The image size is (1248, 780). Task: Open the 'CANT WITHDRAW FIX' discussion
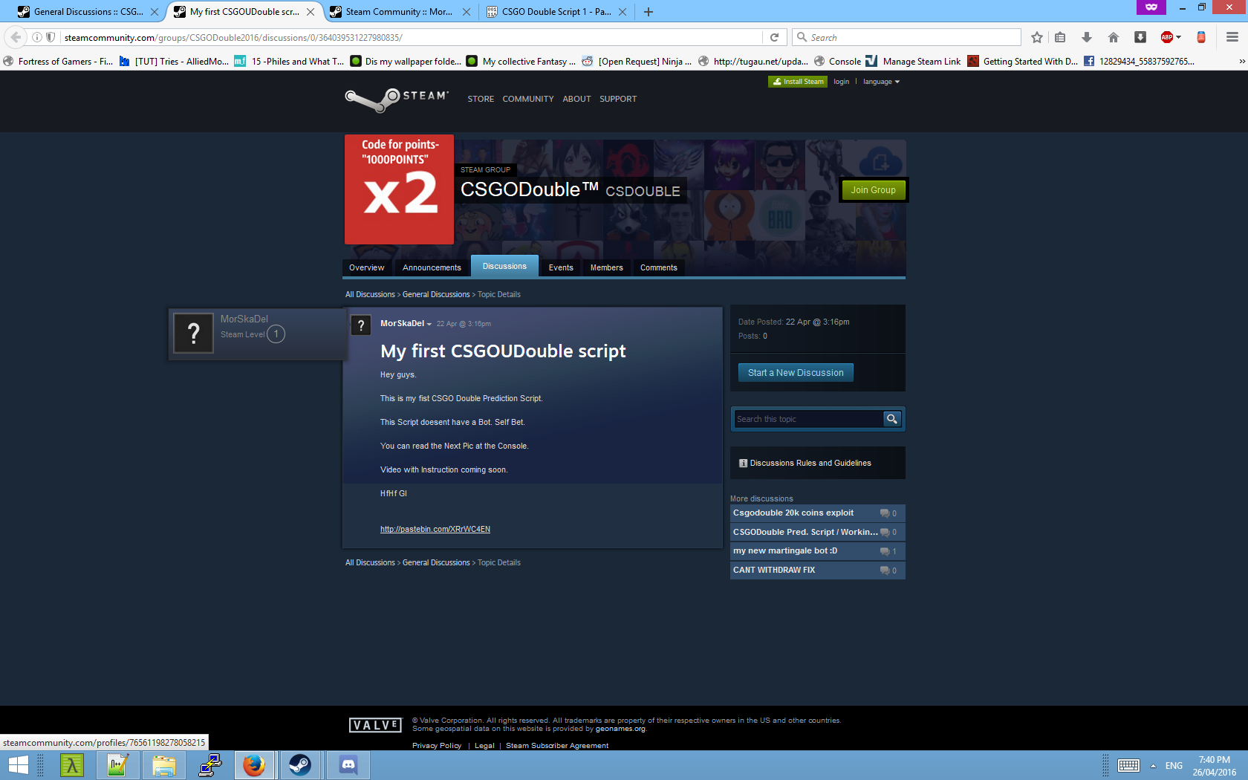coord(774,571)
